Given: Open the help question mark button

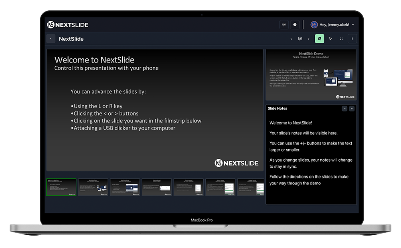Looking at the screenshot, I should tap(295, 25).
